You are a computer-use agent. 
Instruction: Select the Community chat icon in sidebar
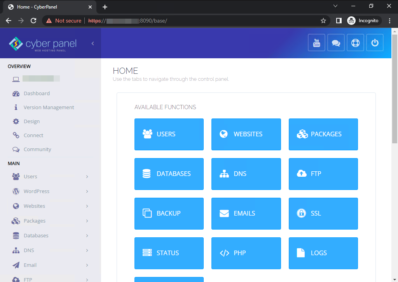pyautogui.click(x=16, y=150)
